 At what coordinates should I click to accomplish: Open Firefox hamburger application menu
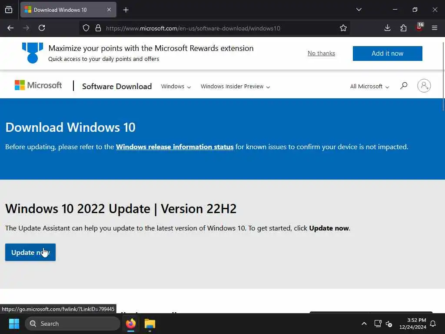coord(435,28)
